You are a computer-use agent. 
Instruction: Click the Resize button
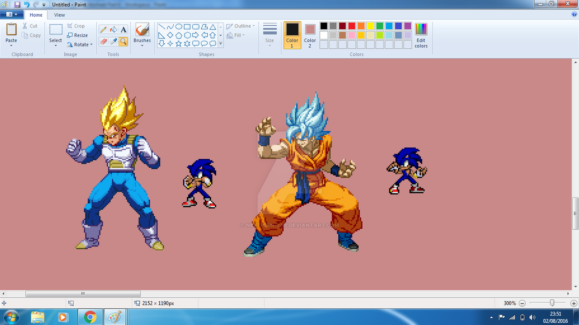tap(77, 35)
